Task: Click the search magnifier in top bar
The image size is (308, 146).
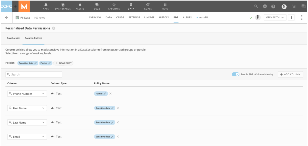Action: (x=256, y=6)
